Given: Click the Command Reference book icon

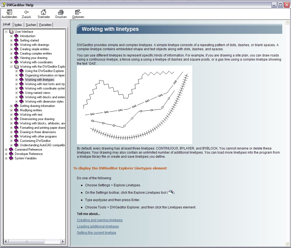Looking at the screenshot, I should click(11, 150).
